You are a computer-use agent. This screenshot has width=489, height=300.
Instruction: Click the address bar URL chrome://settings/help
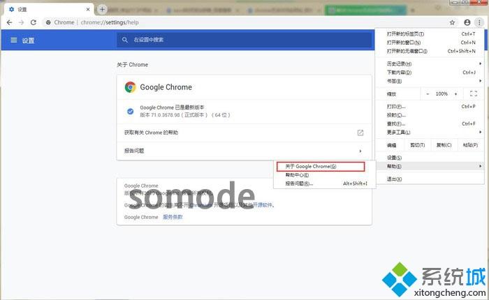pyautogui.click(x=110, y=22)
